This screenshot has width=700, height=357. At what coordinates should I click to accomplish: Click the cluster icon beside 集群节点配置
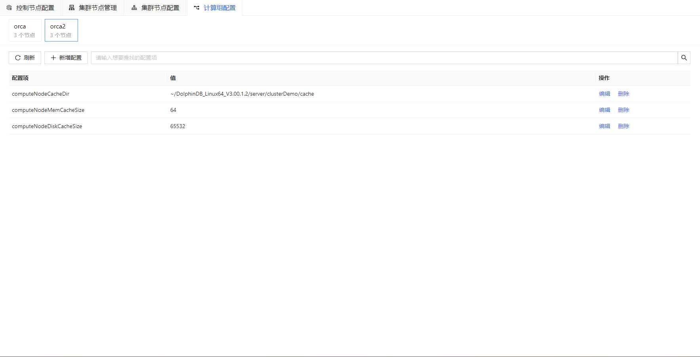[134, 8]
